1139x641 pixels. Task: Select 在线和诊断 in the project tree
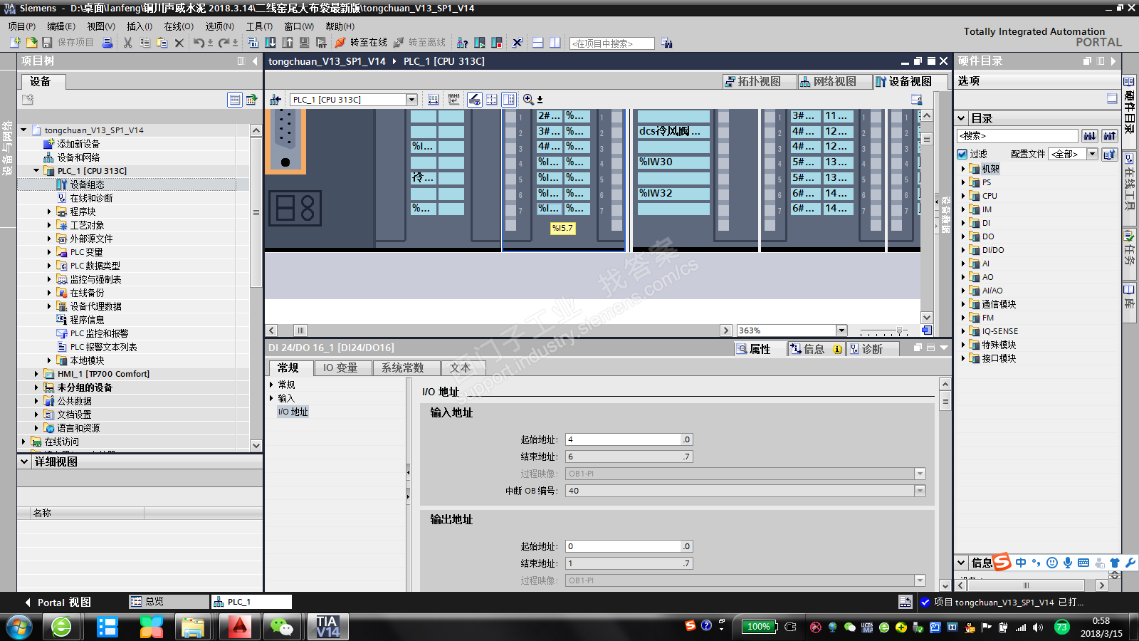point(91,198)
